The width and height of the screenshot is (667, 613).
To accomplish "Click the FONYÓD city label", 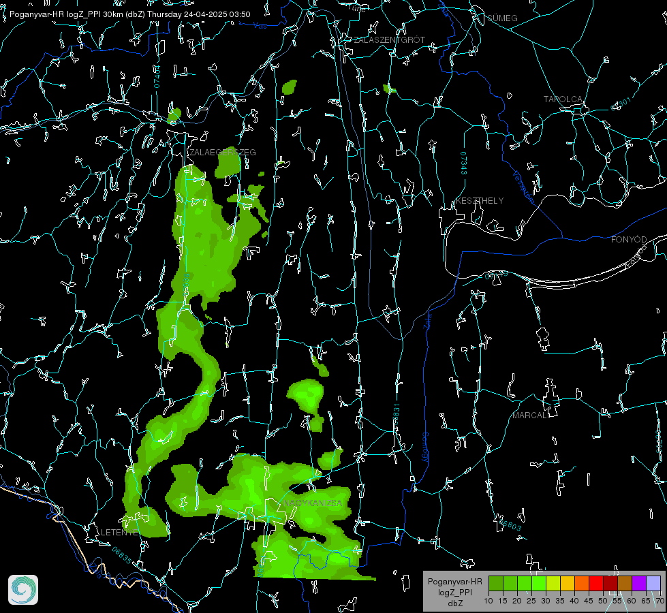I will [629, 240].
